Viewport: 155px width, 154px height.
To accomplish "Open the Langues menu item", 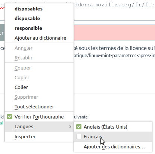I will [x=39, y=127].
